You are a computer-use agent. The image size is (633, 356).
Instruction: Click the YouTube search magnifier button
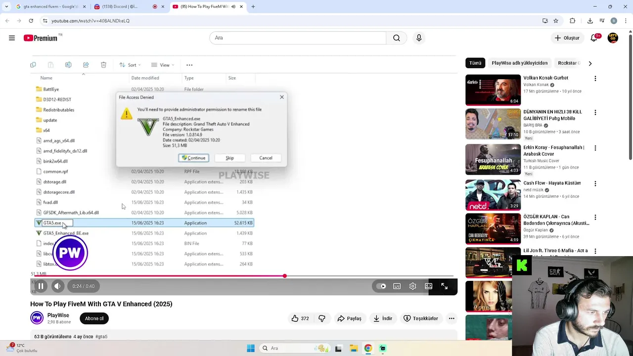click(397, 38)
